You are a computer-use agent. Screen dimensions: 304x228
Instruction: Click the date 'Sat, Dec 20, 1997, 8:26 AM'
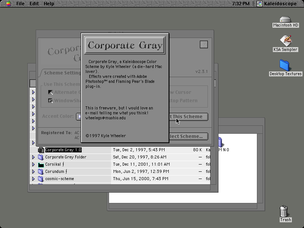139,157
